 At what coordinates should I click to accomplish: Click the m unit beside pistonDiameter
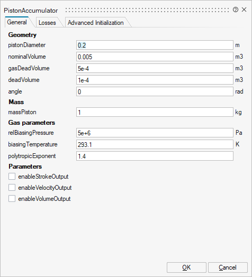click(237, 45)
